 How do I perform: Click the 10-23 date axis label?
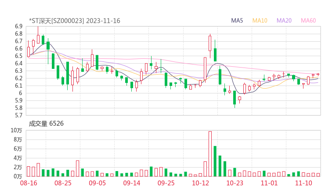235,183
